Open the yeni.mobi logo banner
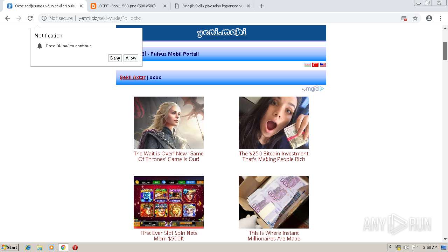Viewport: 448px width, 252px height. (221, 33)
